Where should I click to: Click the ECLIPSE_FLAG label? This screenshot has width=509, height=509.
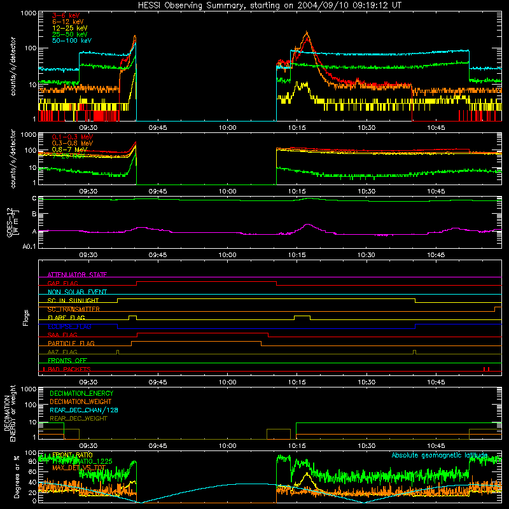click(x=69, y=326)
